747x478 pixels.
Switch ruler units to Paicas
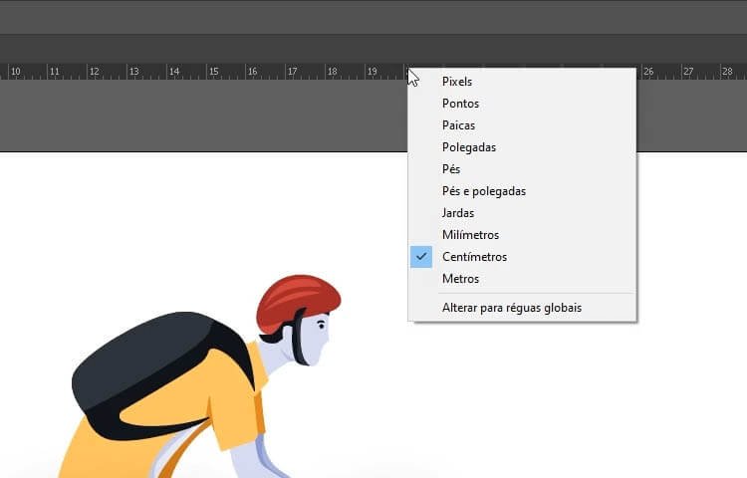pos(458,125)
